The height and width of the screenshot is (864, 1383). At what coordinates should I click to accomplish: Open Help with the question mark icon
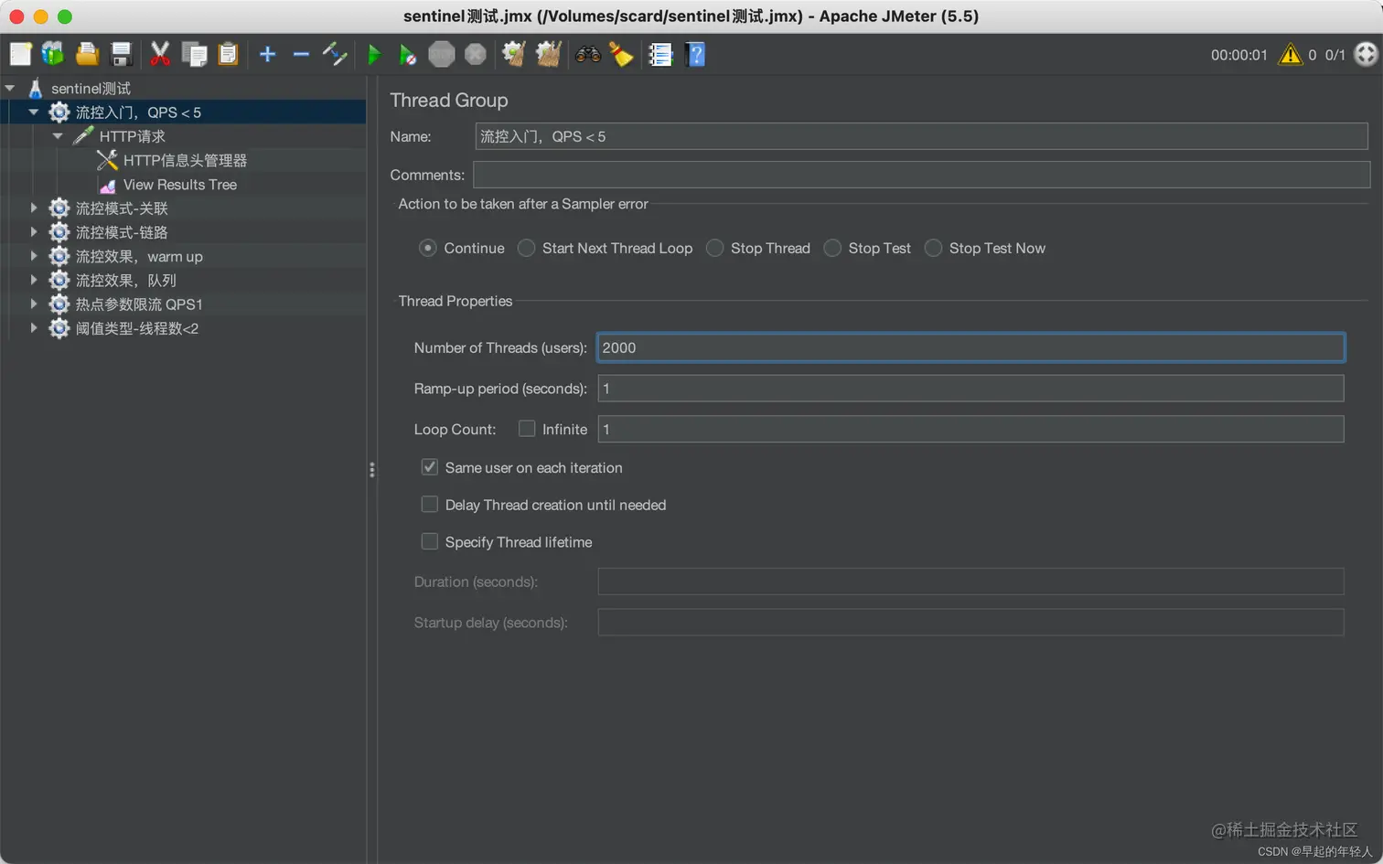click(695, 55)
